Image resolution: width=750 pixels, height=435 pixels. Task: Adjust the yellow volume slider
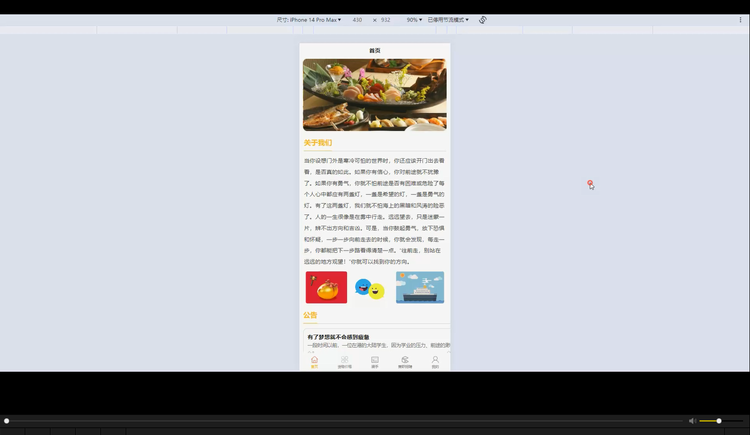tap(718, 421)
